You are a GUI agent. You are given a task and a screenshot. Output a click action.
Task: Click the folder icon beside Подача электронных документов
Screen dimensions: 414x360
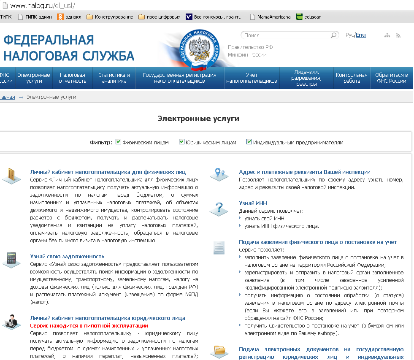[219, 351]
